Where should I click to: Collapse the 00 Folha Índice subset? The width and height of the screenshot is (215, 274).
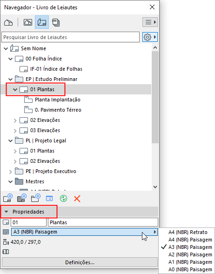[x=11, y=59]
